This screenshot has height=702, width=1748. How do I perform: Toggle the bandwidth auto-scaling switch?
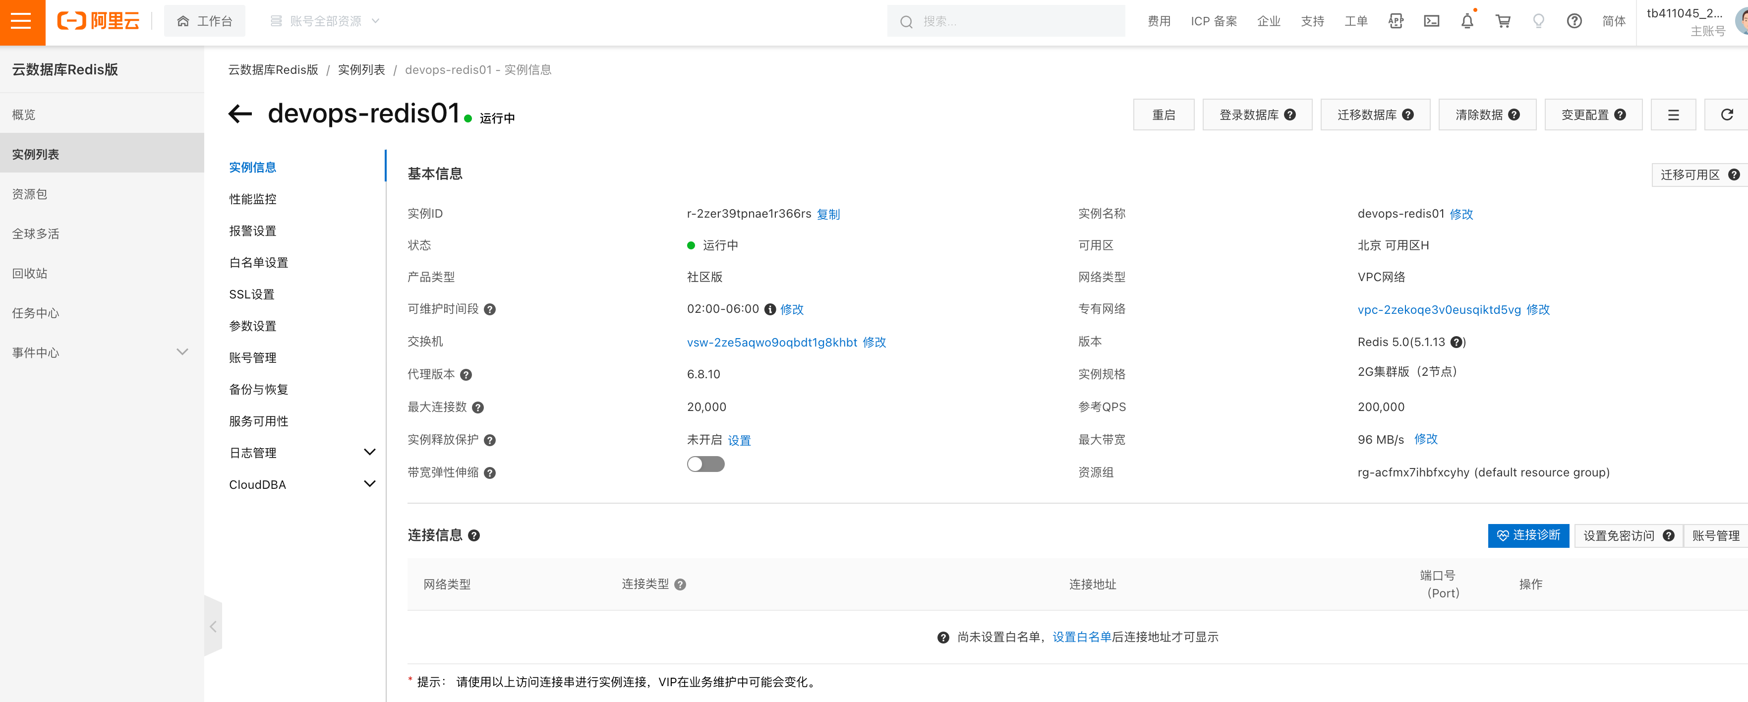(705, 465)
